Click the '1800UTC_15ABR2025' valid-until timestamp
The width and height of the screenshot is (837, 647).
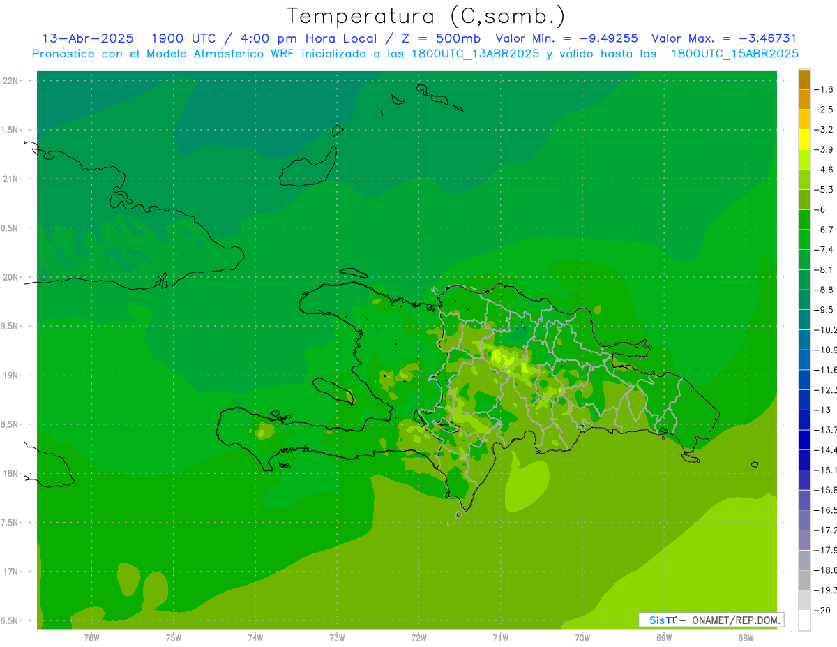[x=734, y=54]
